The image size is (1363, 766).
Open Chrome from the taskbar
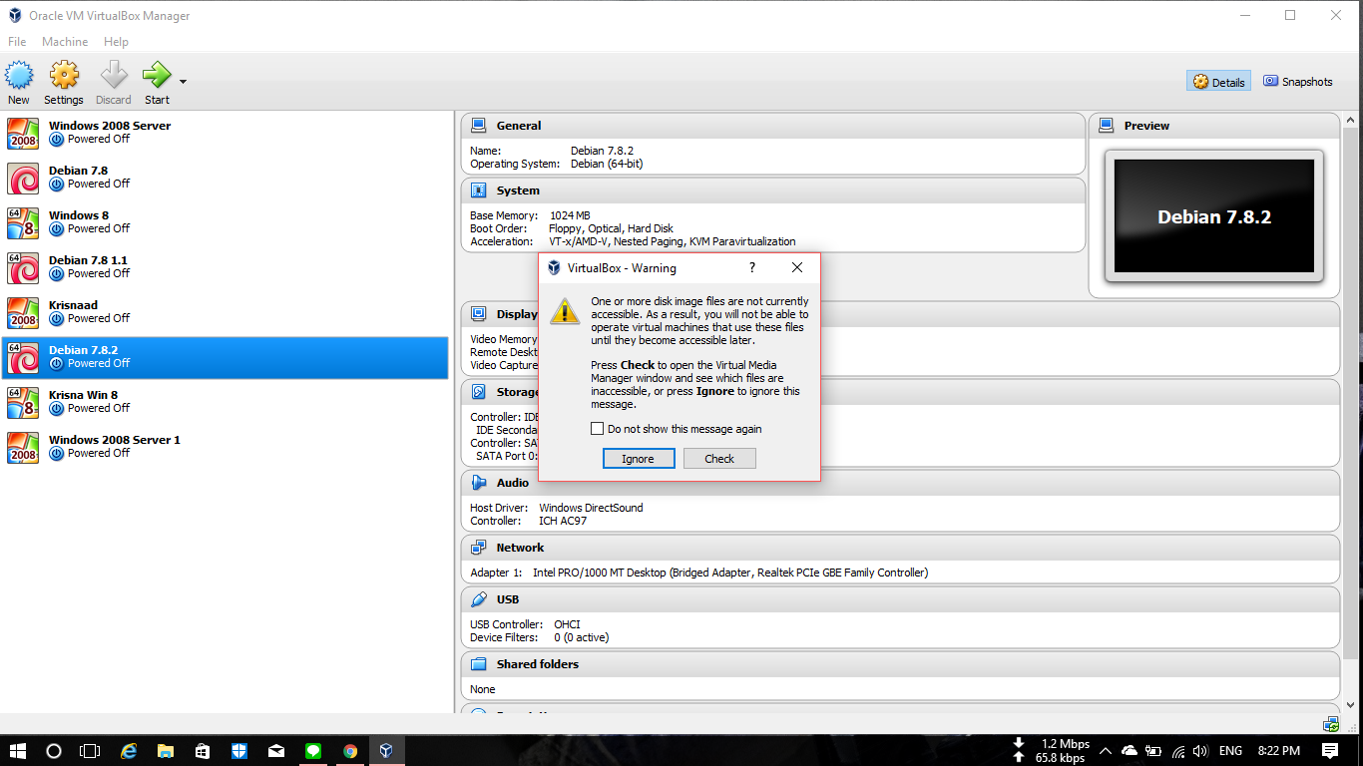pos(350,751)
